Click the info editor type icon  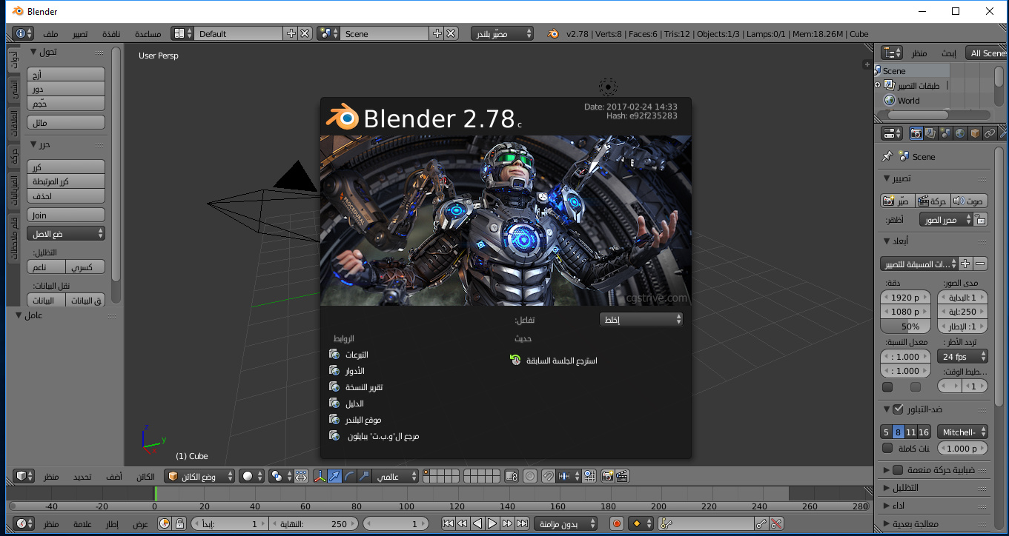coord(24,33)
